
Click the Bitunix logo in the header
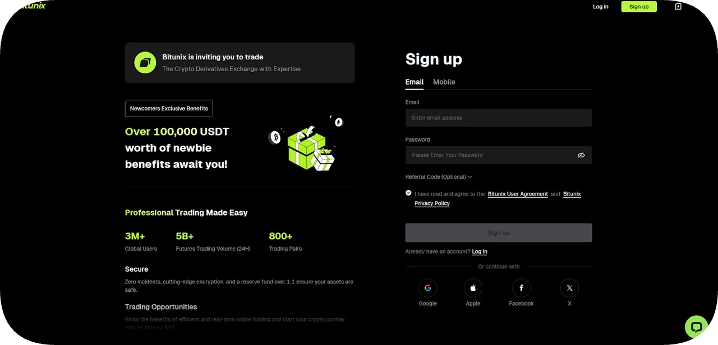click(x=33, y=6)
